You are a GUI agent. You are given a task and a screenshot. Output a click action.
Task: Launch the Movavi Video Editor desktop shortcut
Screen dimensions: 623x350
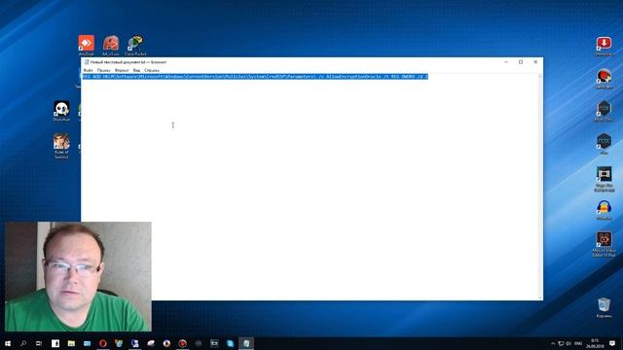tap(604, 244)
